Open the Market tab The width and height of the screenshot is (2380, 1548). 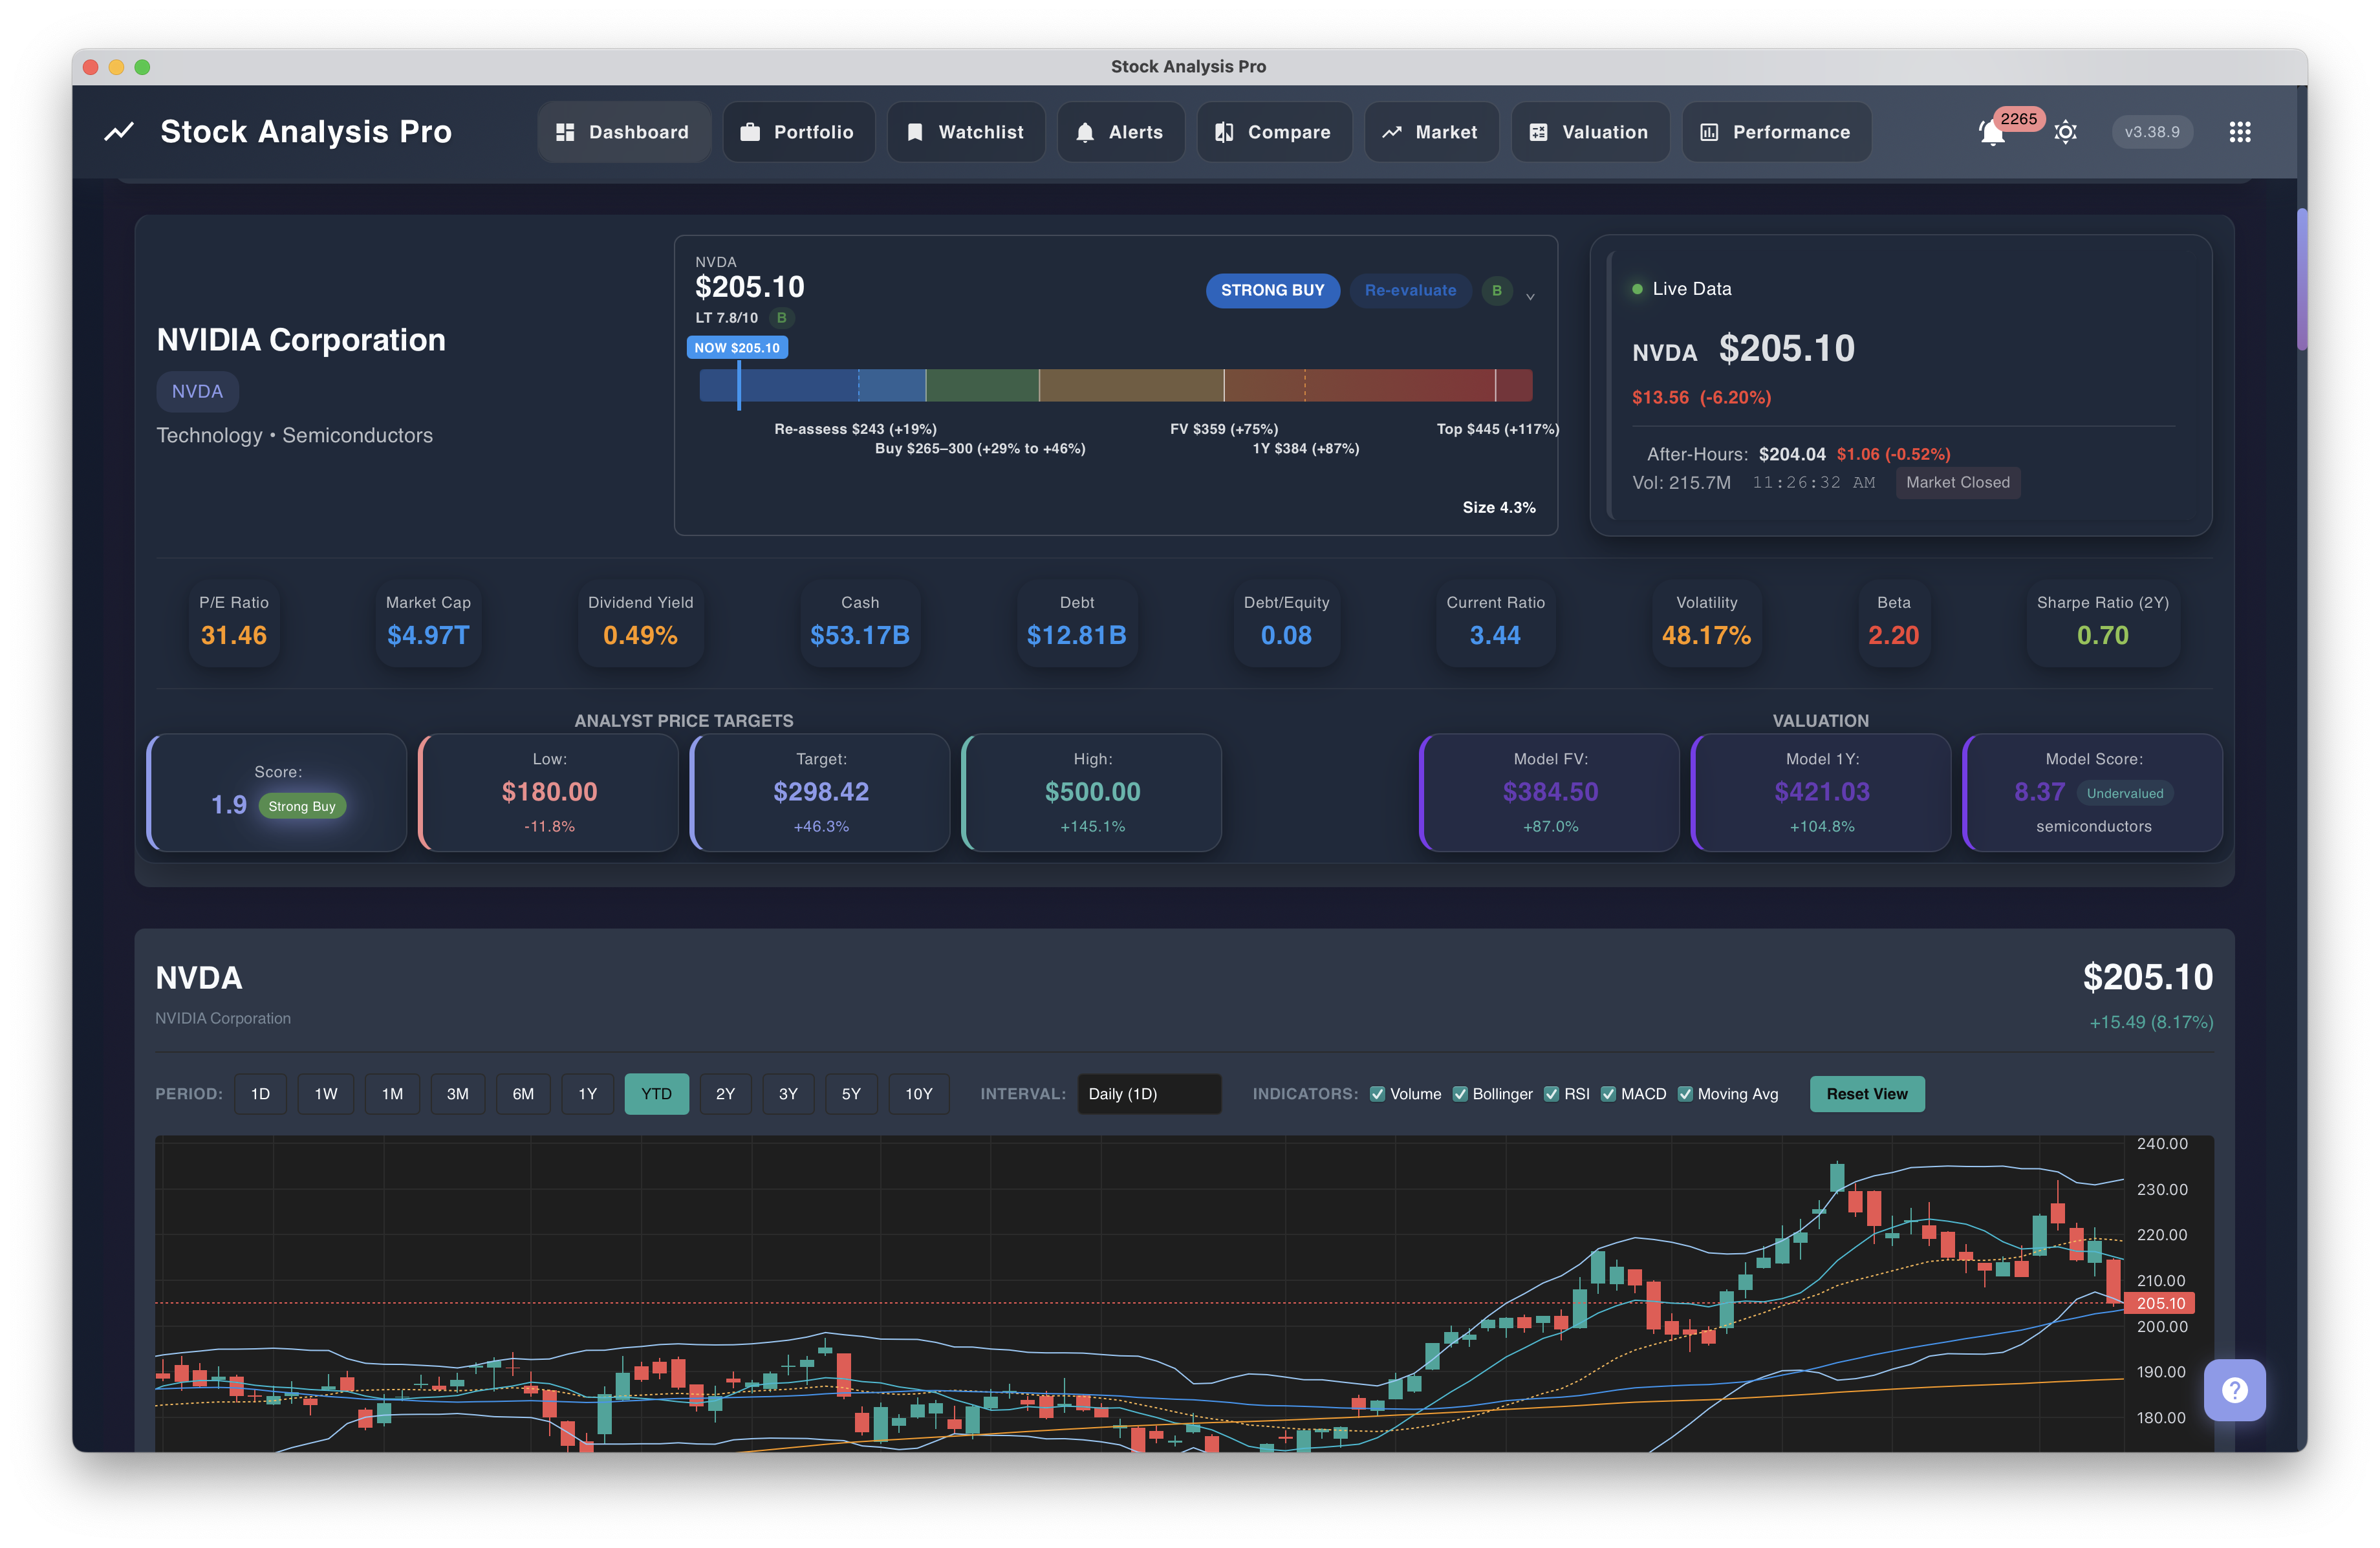[x=1431, y=132]
